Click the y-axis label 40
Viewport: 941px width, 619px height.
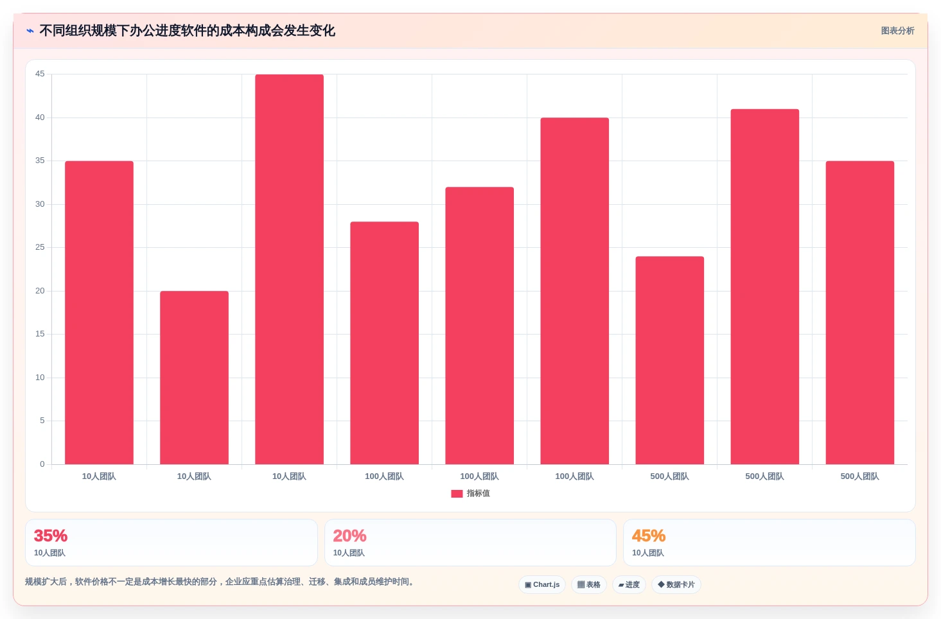tap(40, 118)
